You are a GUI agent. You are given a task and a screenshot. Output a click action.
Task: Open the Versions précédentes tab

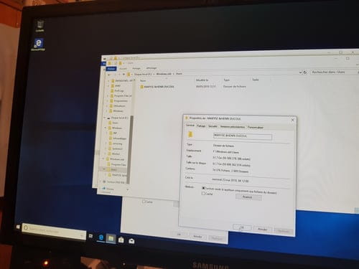[x=232, y=127]
